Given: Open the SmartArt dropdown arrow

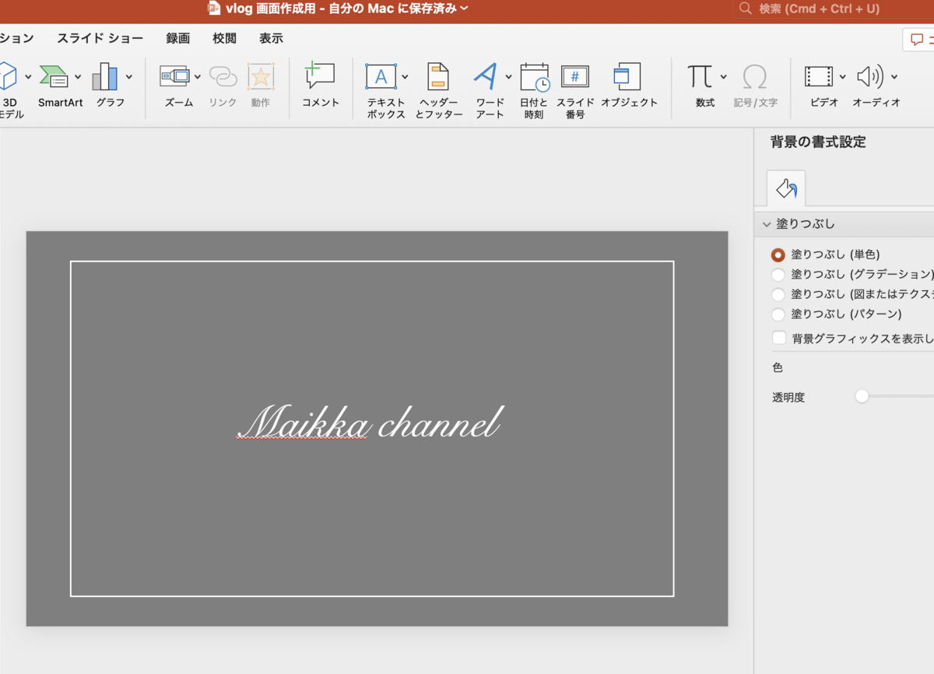Looking at the screenshot, I should (x=78, y=76).
